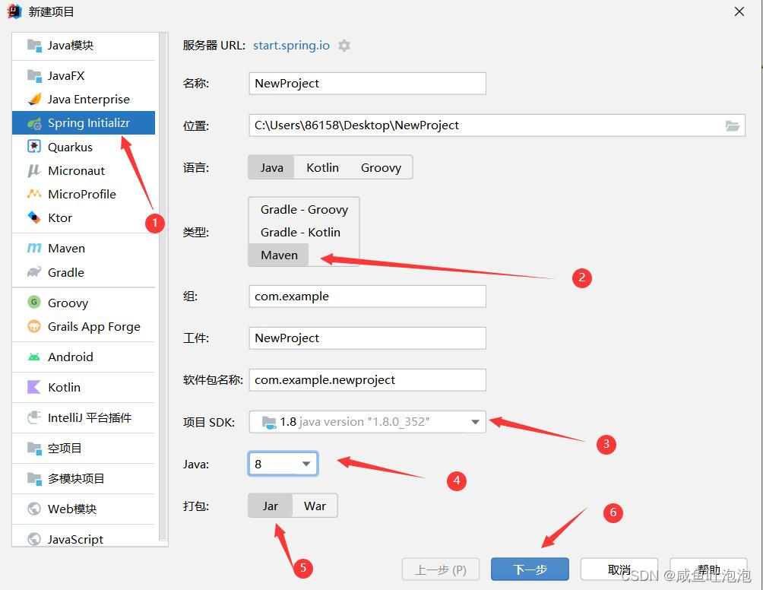Click the 空项目 folder icon

point(34,448)
